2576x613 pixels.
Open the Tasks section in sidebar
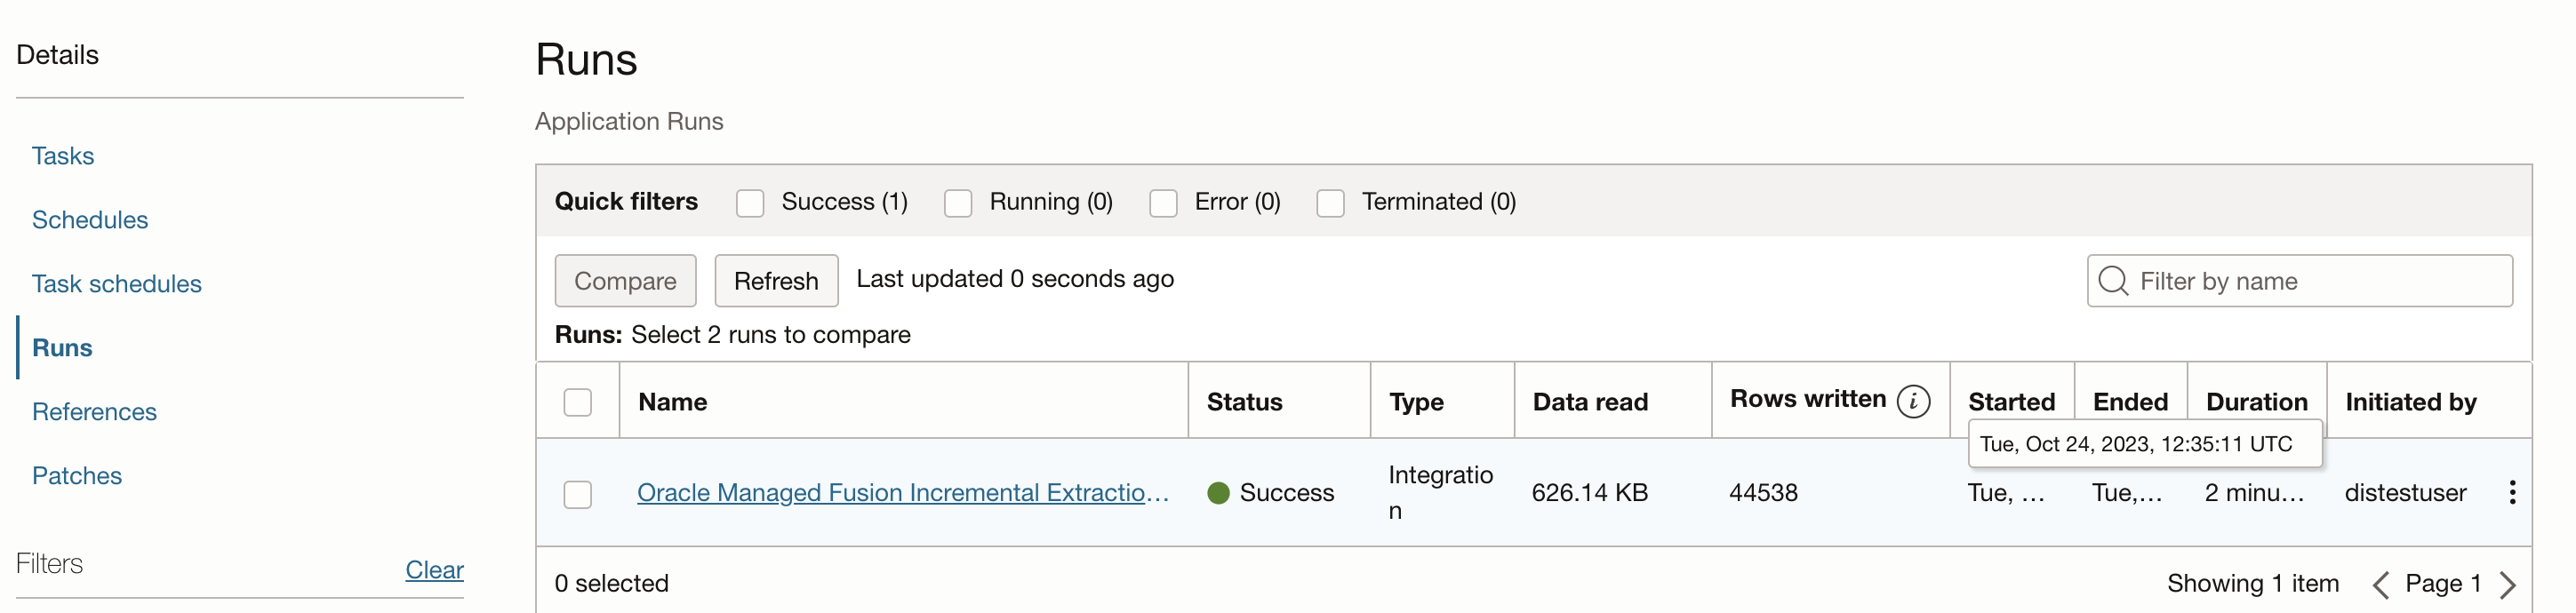pyautogui.click(x=63, y=156)
